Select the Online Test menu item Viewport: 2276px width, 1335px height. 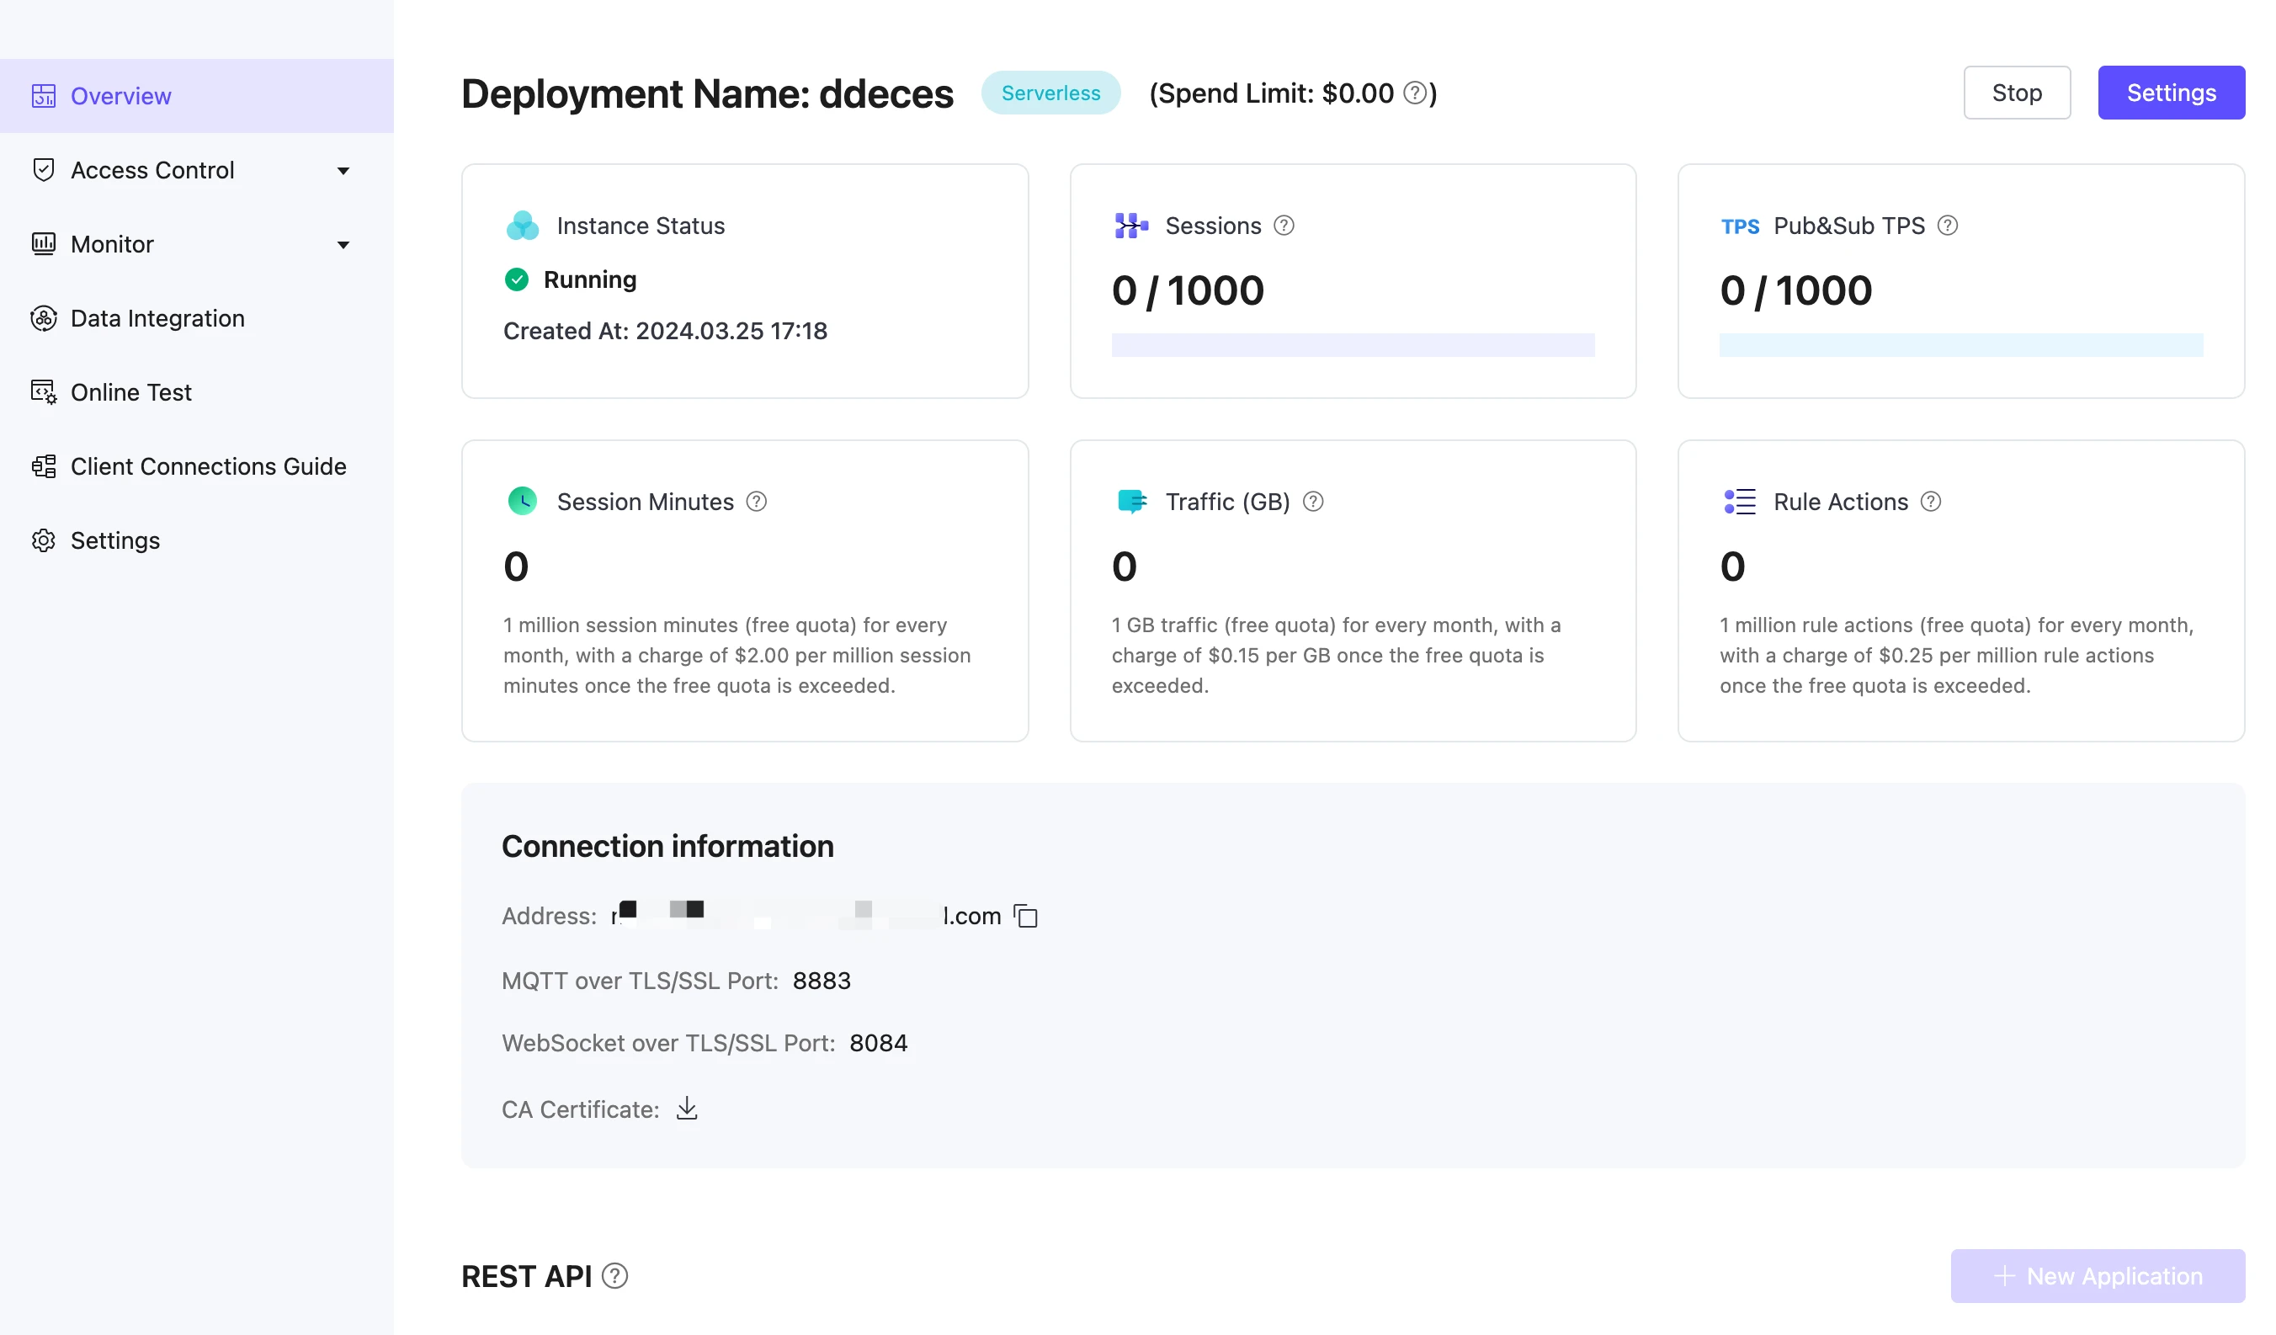coord(130,391)
